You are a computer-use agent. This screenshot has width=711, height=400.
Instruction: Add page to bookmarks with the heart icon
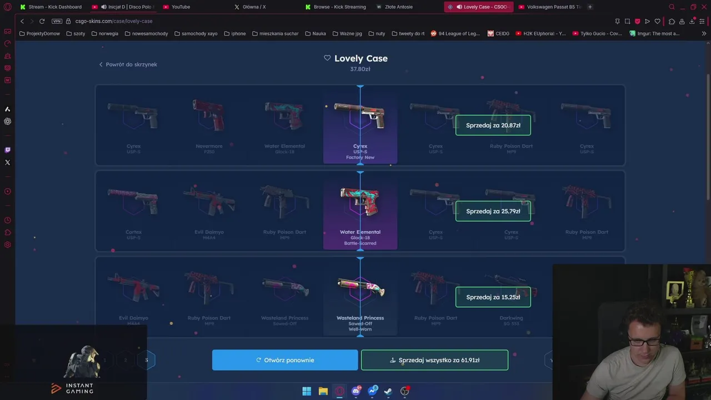(x=657, y=21)
